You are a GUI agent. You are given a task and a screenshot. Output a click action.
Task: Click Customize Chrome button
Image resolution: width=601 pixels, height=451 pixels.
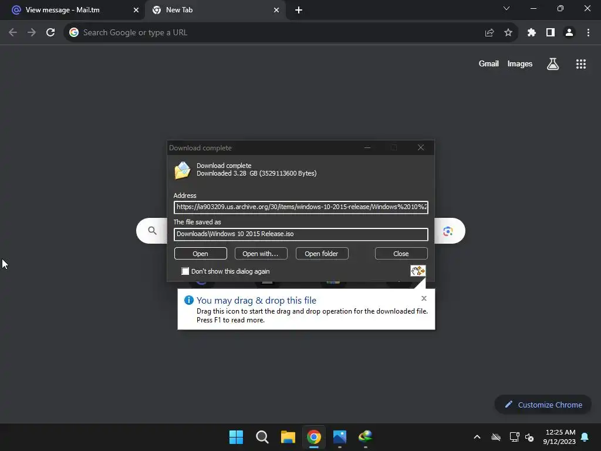click(x=543, y=405)
